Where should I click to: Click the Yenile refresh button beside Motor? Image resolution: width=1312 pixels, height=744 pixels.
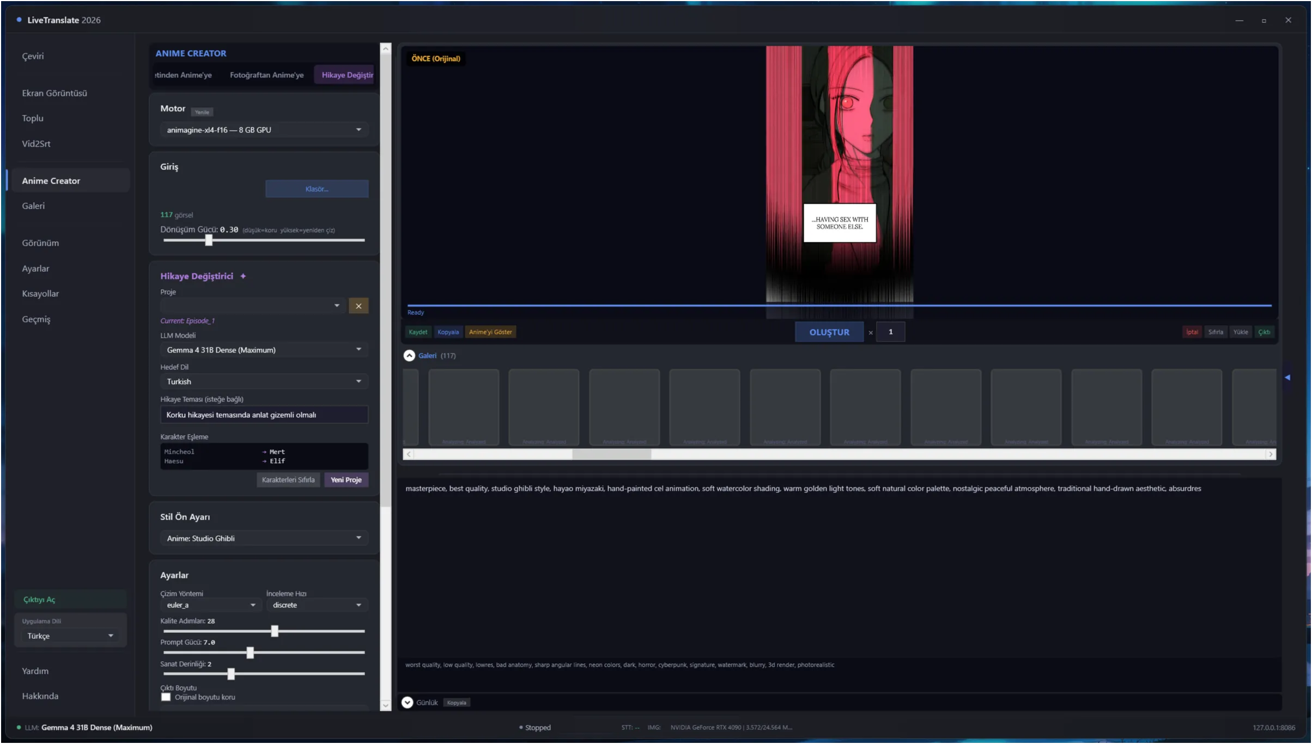[202, 112]
